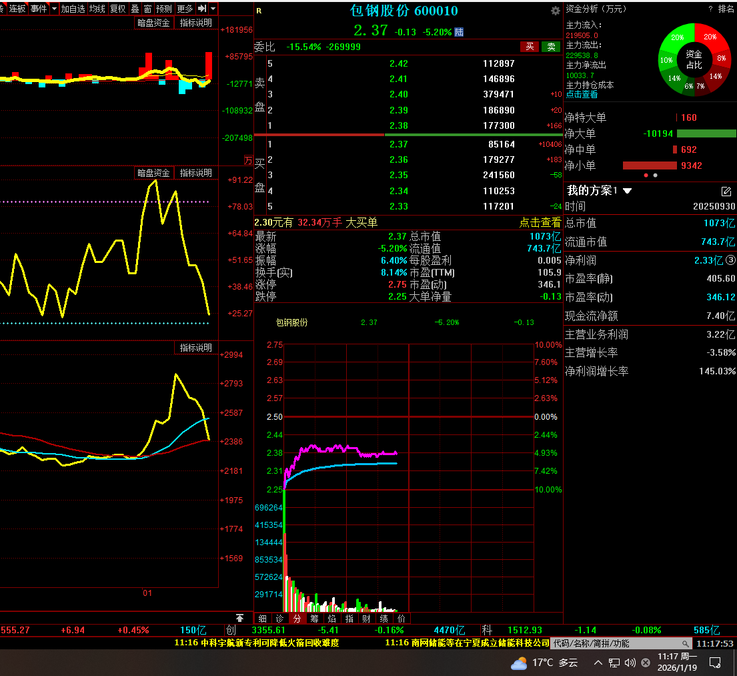Switch to the 指 tab
The width and height of the screenshot is (737, 676).
[349, 619]
